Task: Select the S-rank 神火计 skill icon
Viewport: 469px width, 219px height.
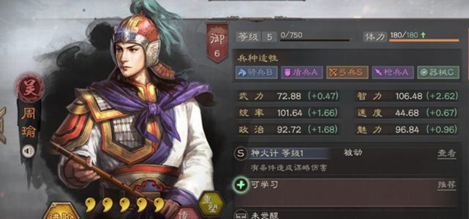Action: click(x=241, y=153)
